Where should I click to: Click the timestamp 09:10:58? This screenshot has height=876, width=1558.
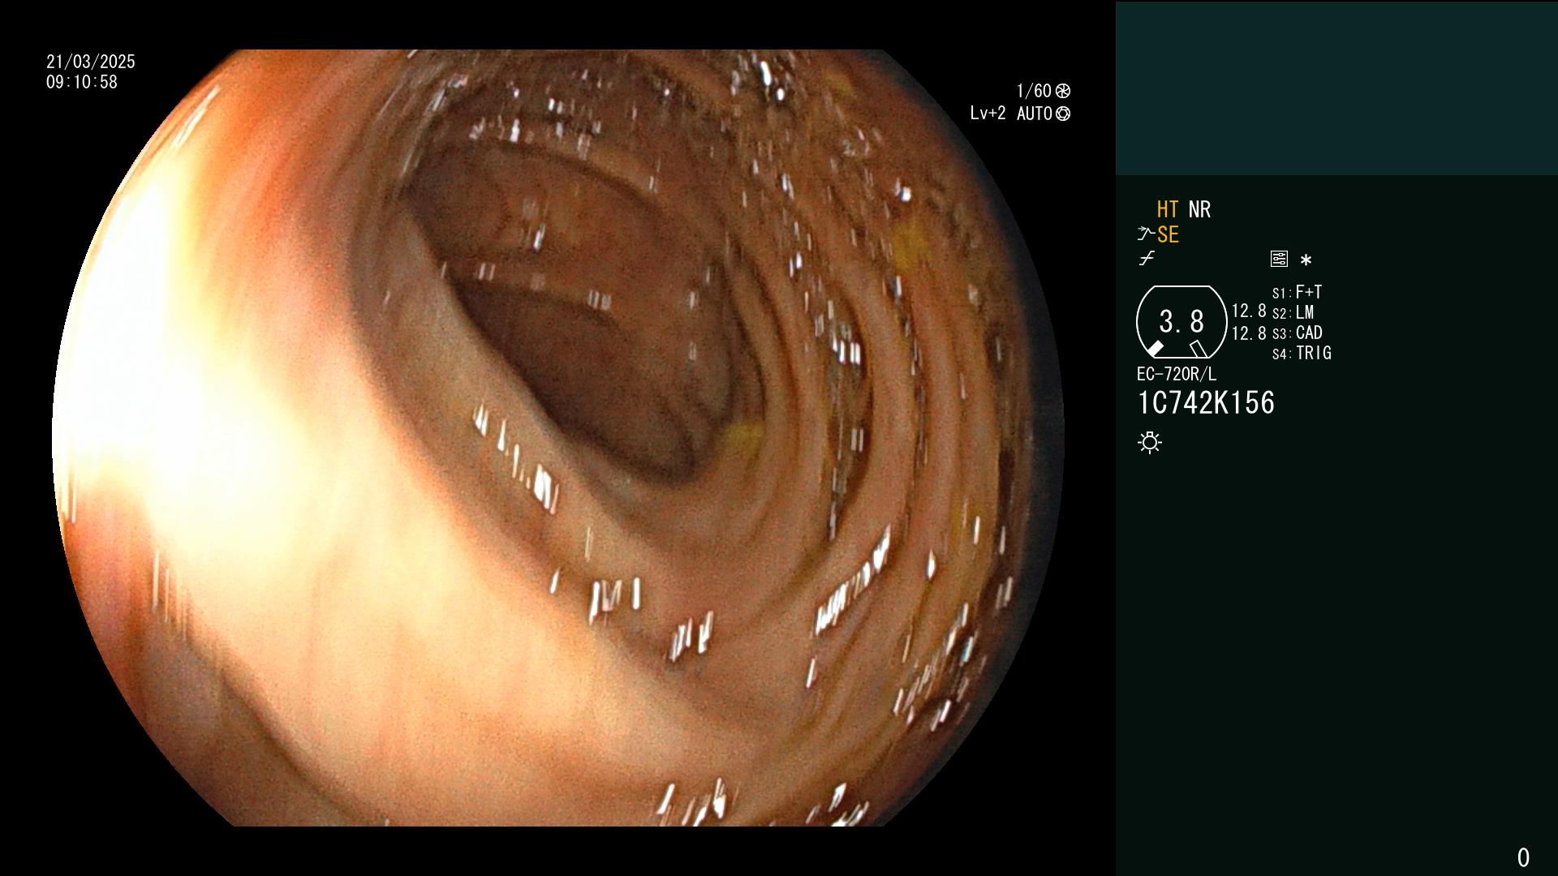click(x=82, y=82)
